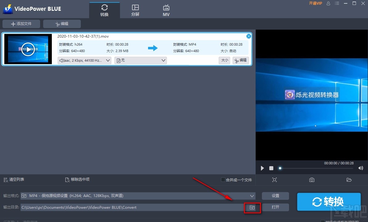This screenshot has height=222, width=368.
Task: Click the preview progress slider handle
Action: [280, 168]
